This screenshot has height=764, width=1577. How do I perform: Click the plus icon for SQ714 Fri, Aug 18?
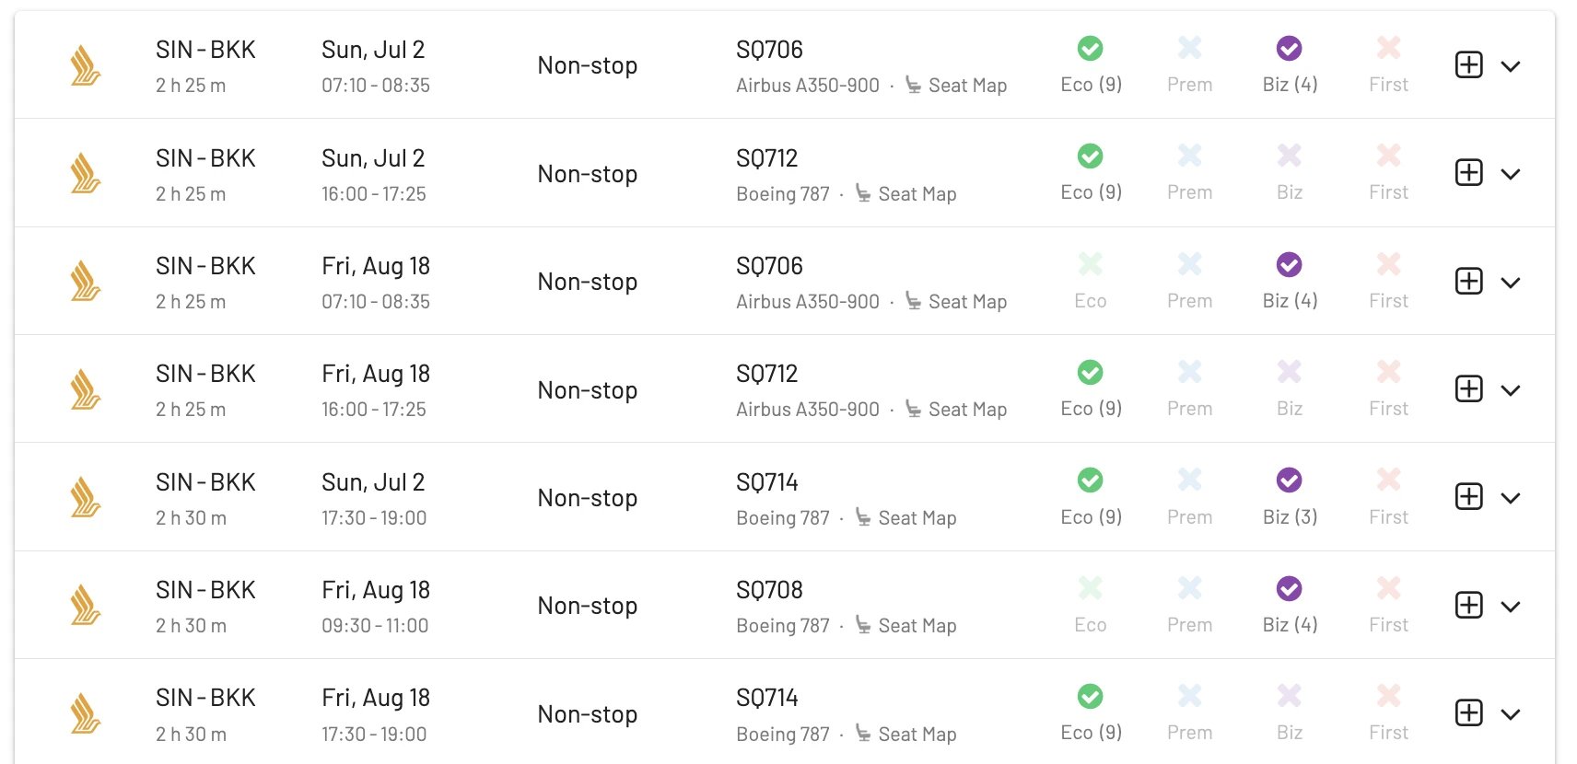[x=1468, y=712]
